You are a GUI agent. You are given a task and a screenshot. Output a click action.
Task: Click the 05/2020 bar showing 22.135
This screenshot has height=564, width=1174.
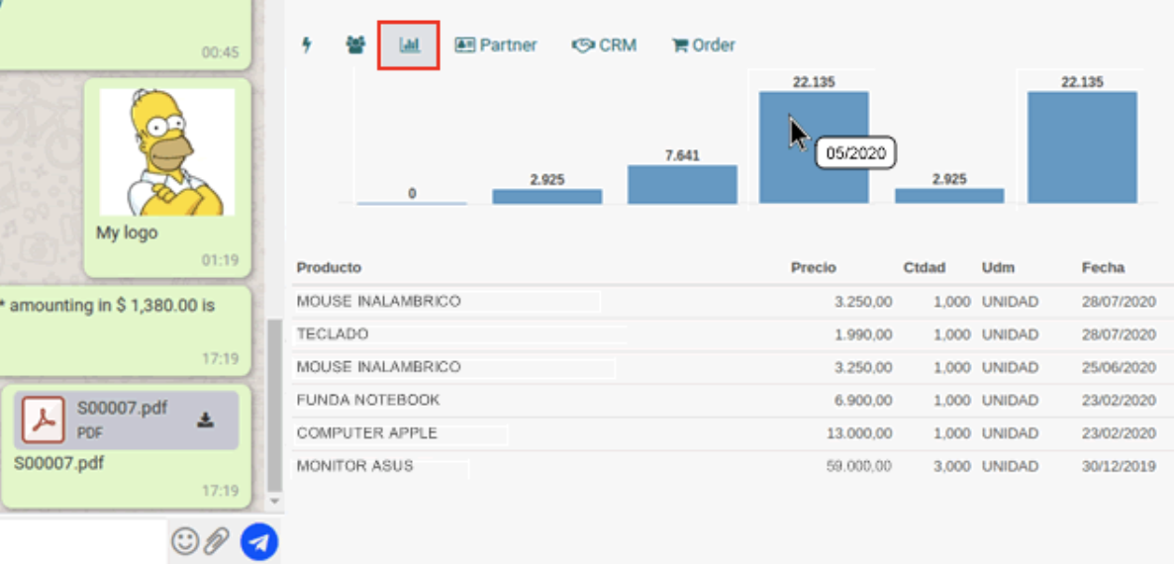coord(814,147)
